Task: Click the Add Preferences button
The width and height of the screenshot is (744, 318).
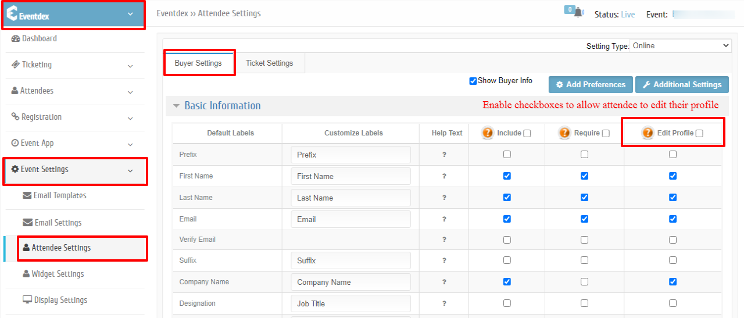Action: [591, 84]
